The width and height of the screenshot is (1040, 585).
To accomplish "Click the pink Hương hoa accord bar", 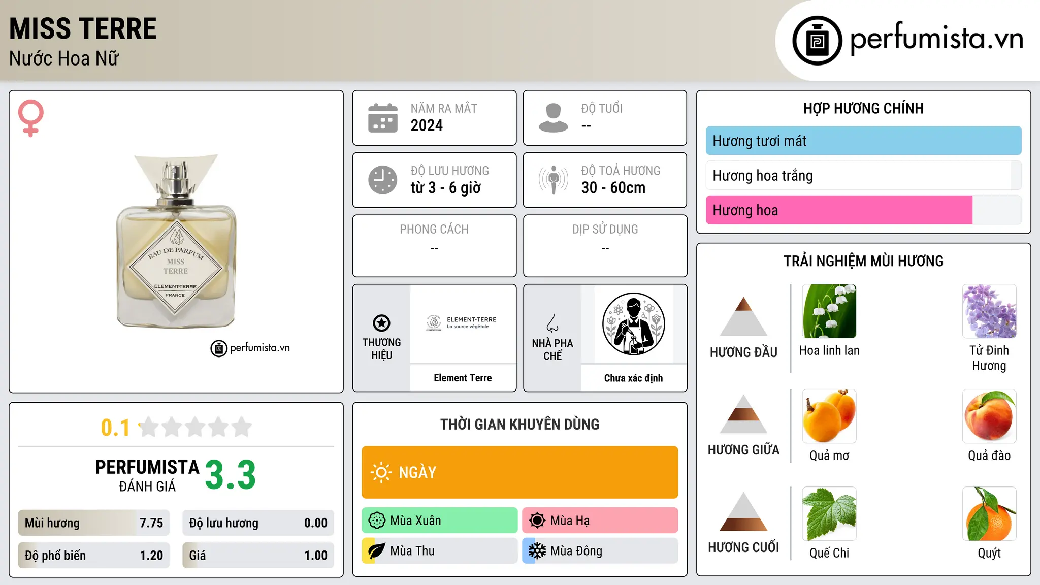I will coord(863,210).
